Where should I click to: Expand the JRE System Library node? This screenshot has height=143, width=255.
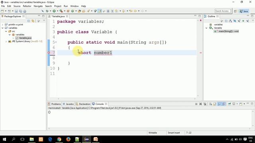[x=6, y=41]
